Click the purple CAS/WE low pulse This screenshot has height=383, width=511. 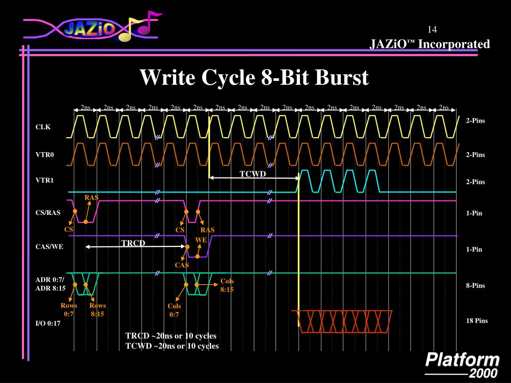point(198,246)
